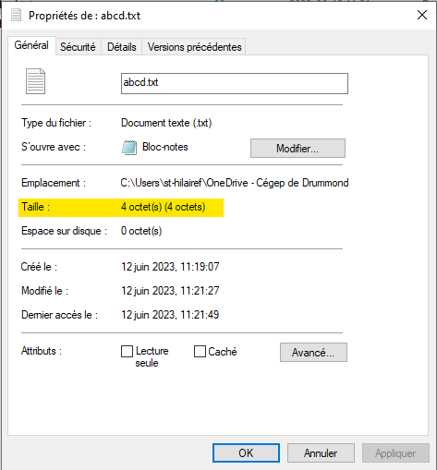Open the Avancé... attributes dialog
This screenshot has height=470, width=437.
point(313,353)
